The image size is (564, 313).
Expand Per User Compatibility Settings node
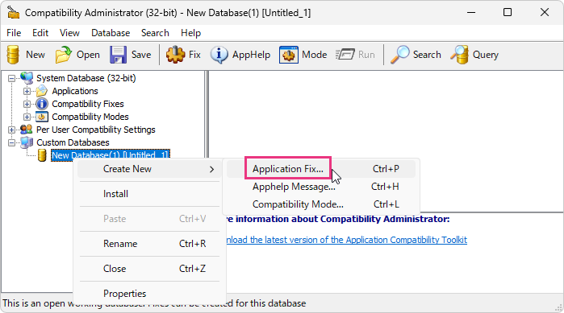(11, 130)
